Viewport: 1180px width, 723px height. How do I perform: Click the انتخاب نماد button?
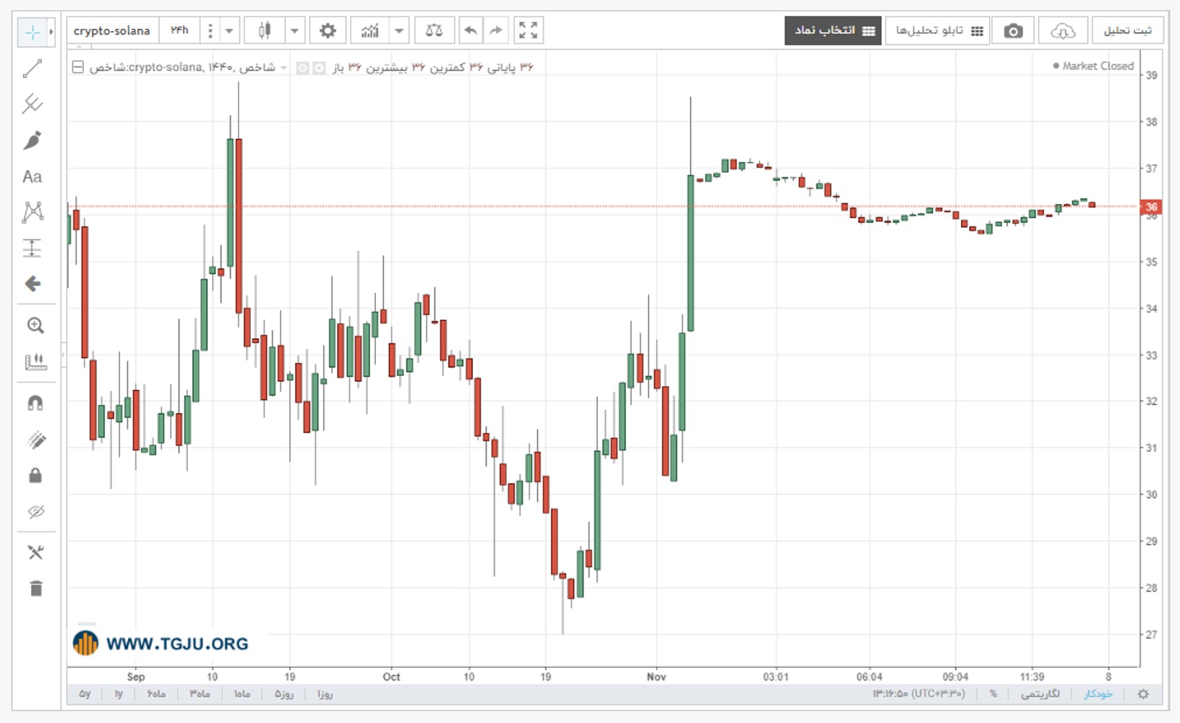(833, 30)
